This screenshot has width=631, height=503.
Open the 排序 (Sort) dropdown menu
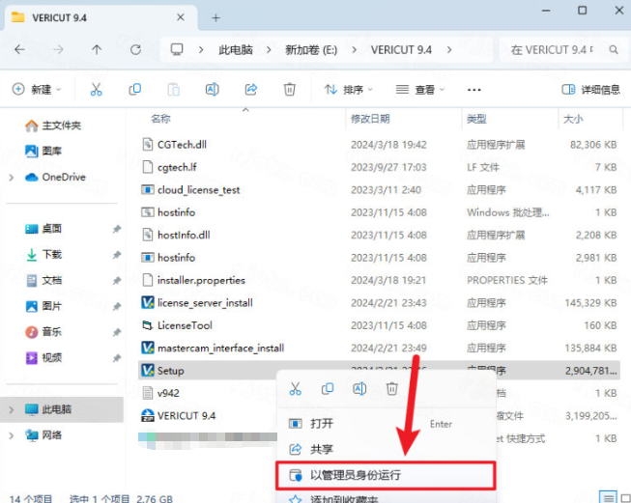pos(348,89)
